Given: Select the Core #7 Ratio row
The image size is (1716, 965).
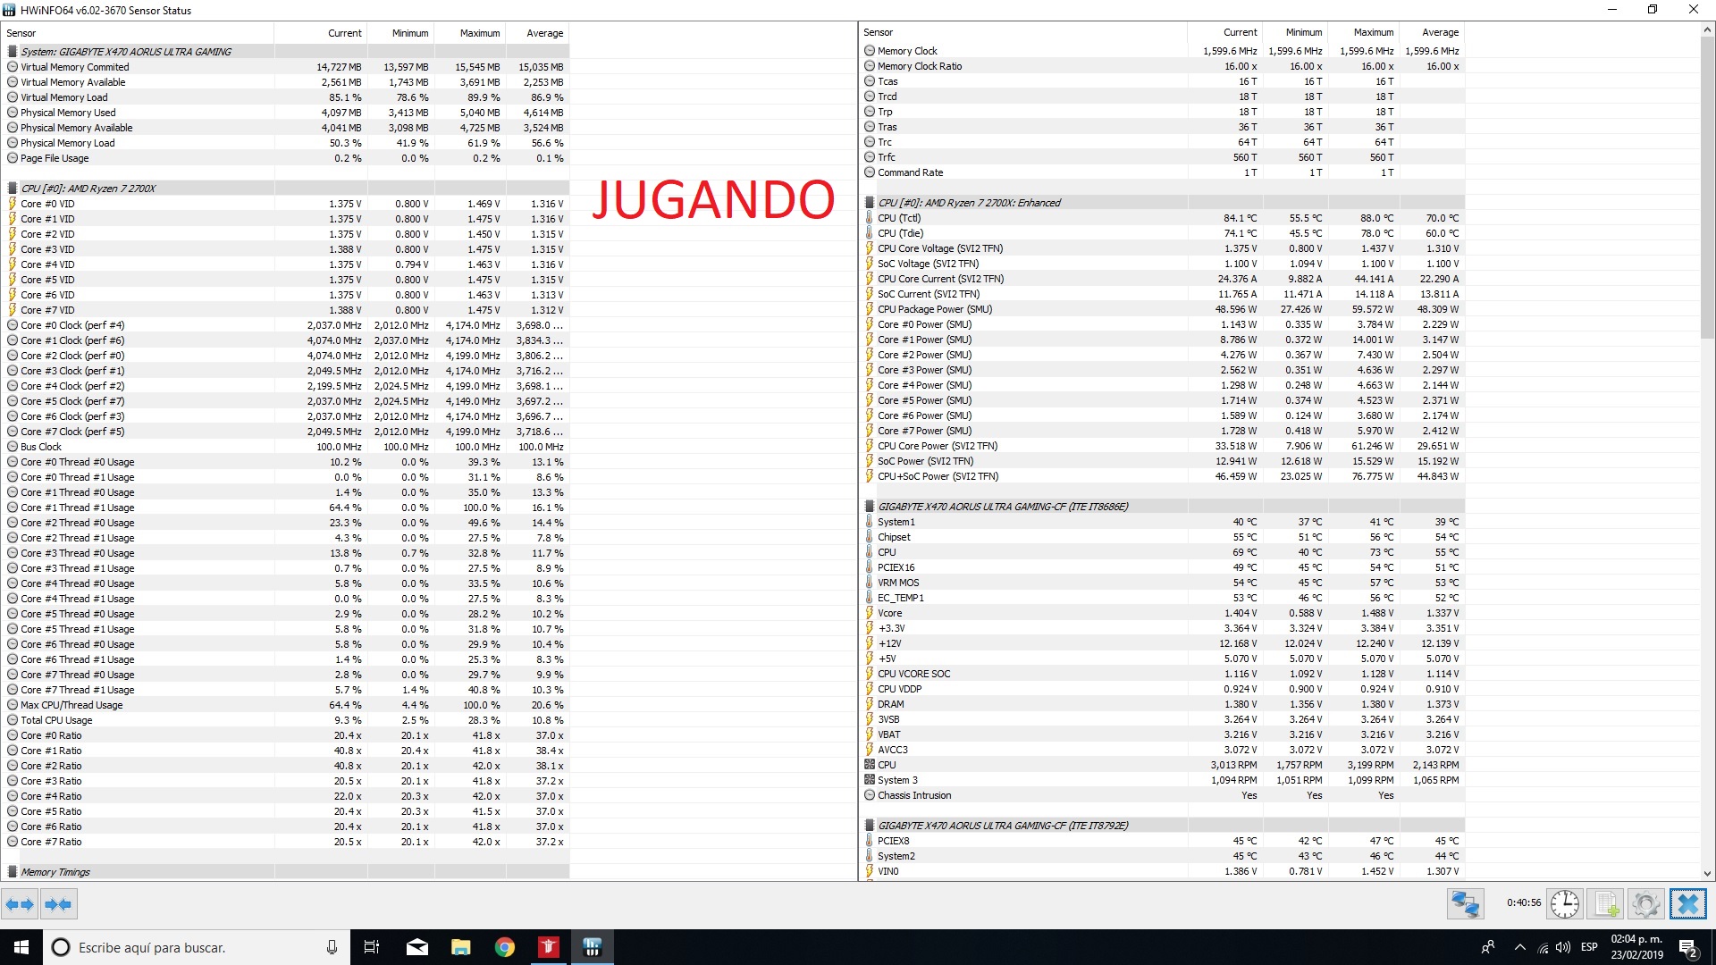Looking at the screenshot, I should 286,842.
